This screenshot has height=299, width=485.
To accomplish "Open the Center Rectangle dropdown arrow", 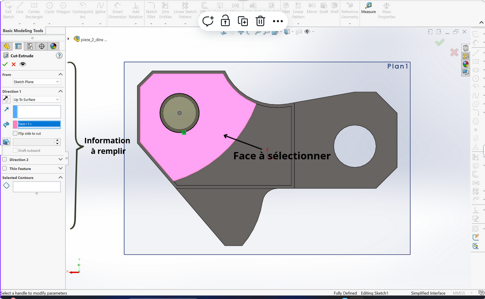I will tap(34, 24).
